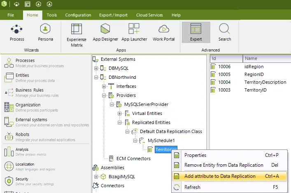Image resolution: width=291 pixels, height=193 pixels.
Task: Collapse the Replicated Entities node
Action: point(119,122)
